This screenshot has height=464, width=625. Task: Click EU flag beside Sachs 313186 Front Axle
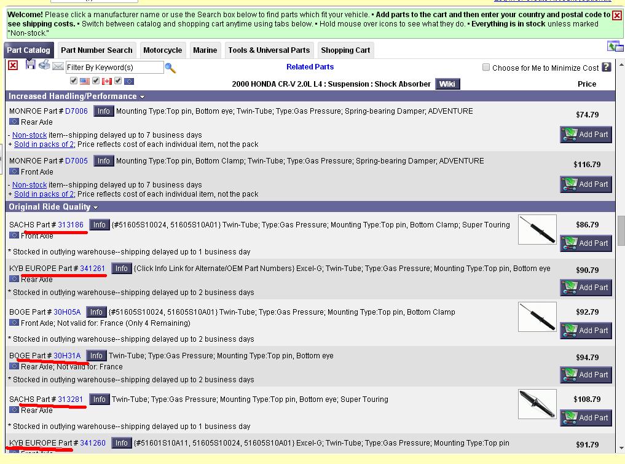pos(14,235)
